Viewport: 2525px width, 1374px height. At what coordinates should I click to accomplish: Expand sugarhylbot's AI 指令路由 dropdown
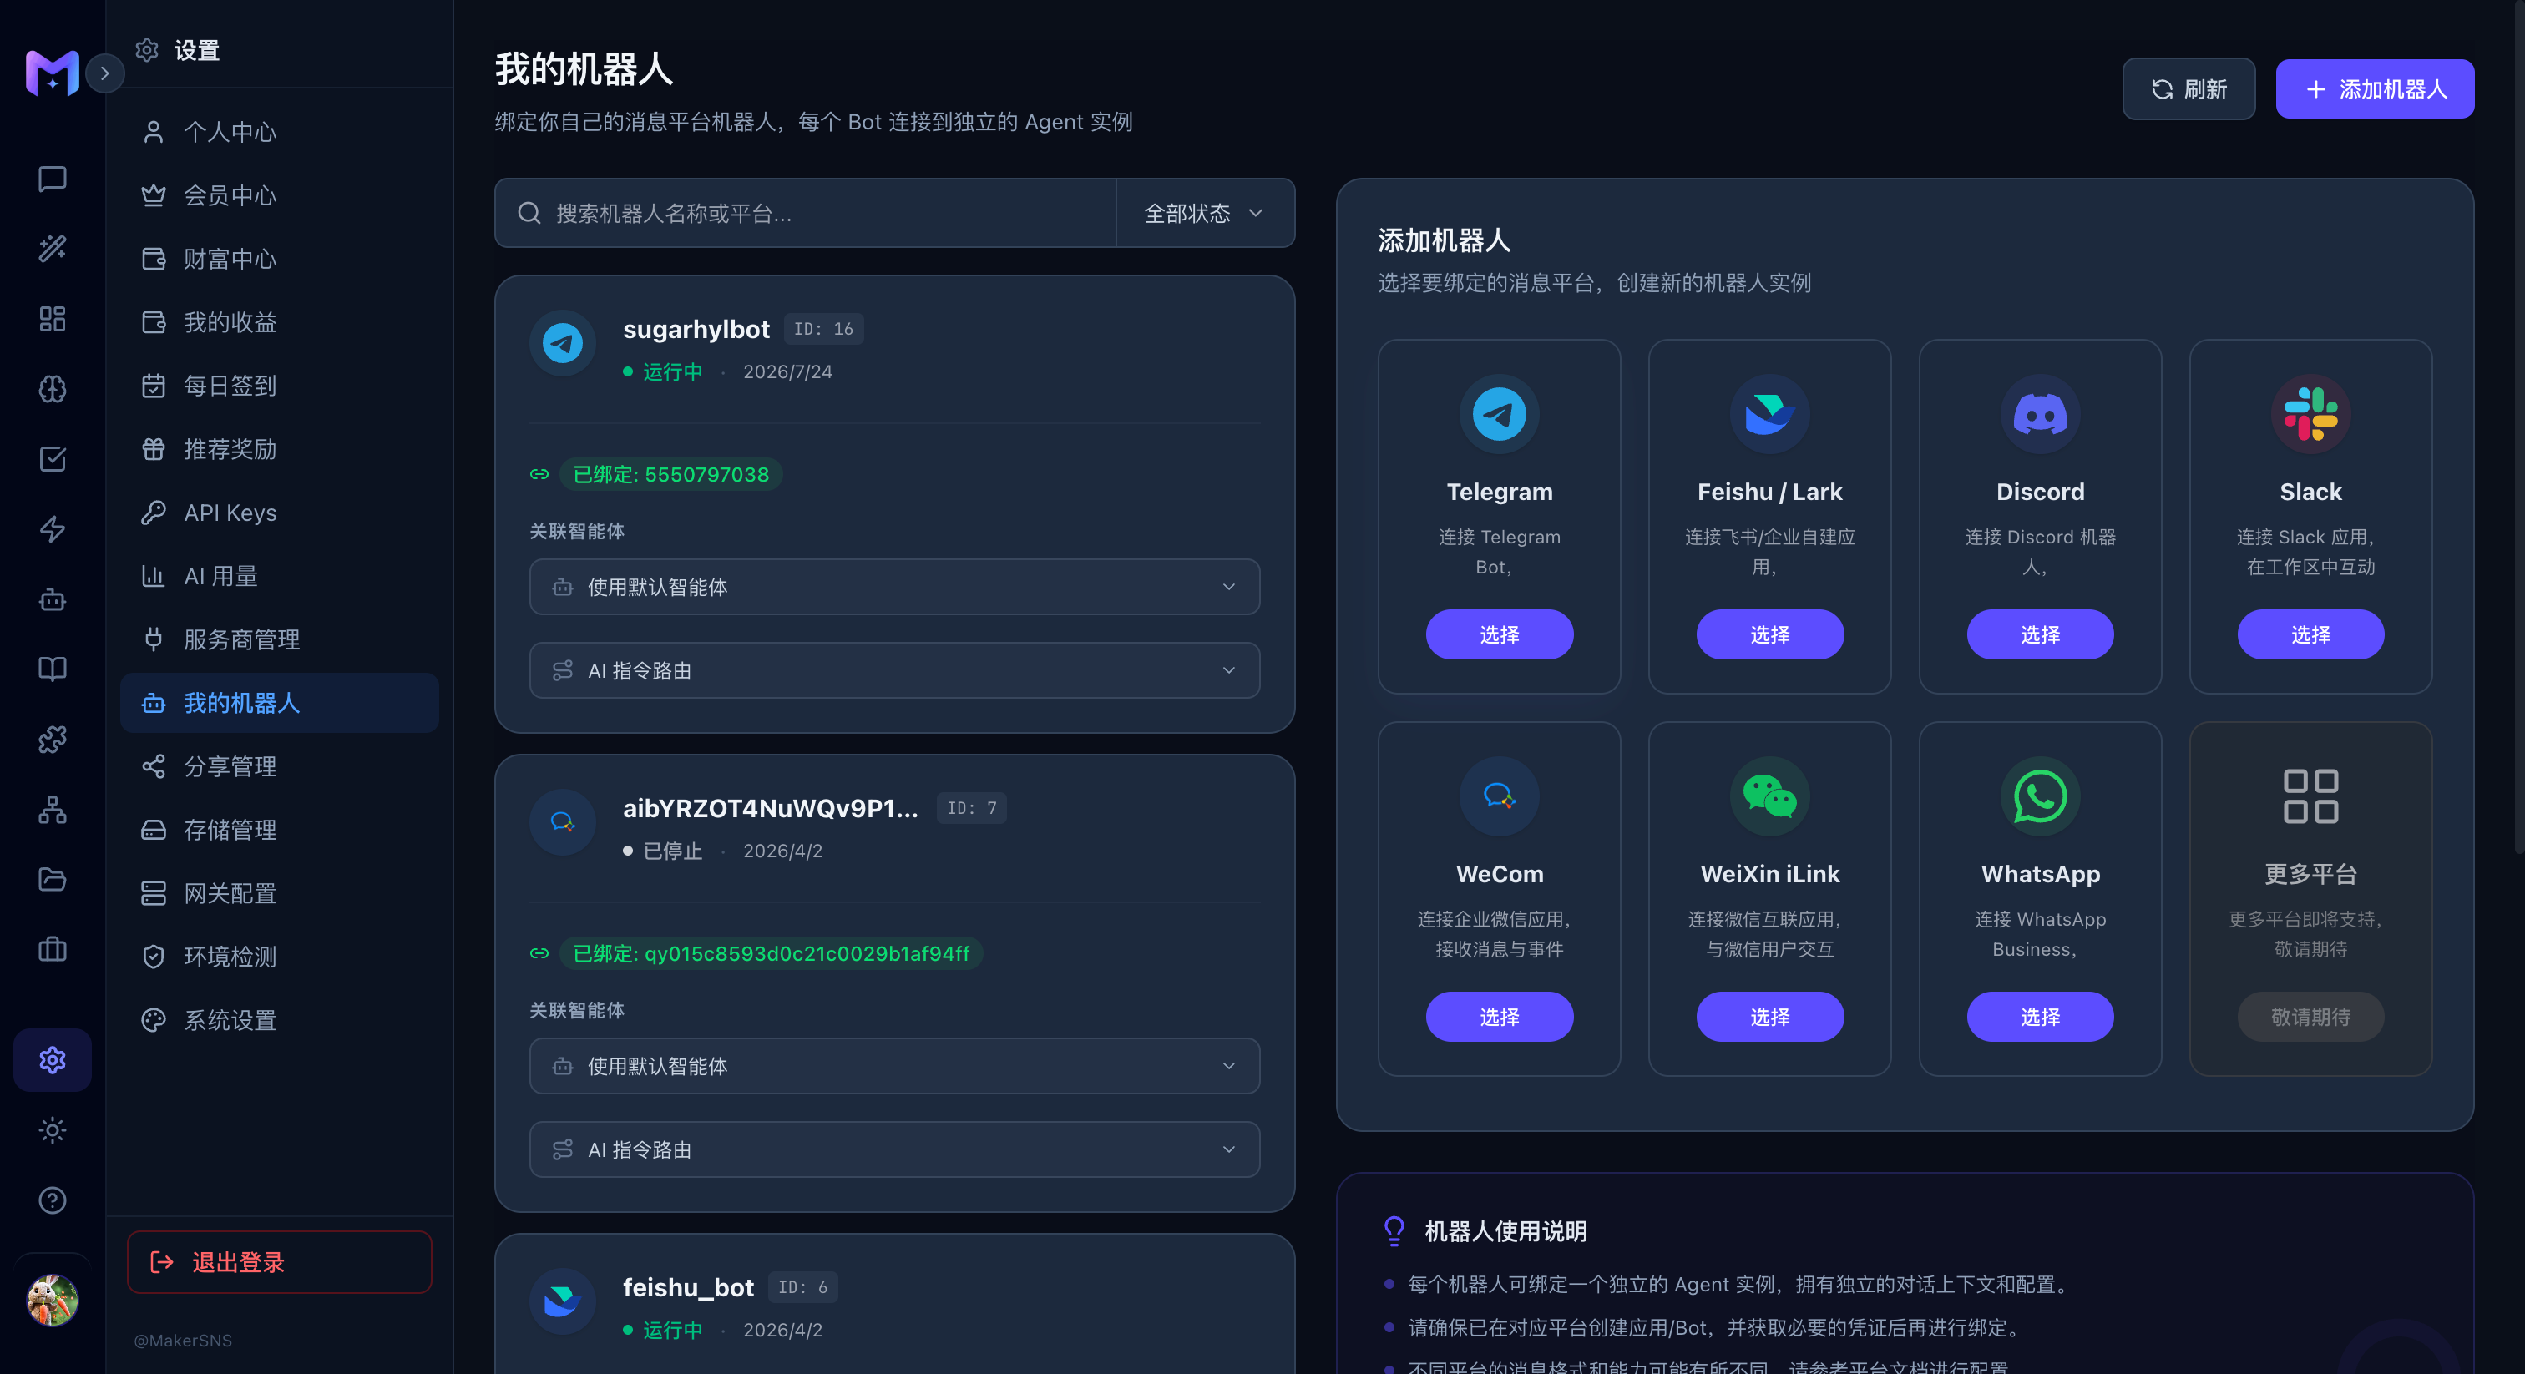pyautogui.click(x=894, y=670)
